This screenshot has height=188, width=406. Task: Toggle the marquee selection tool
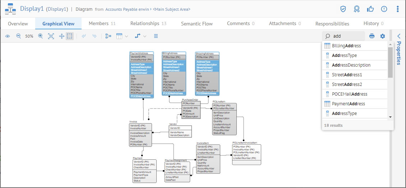click(70, 36)
